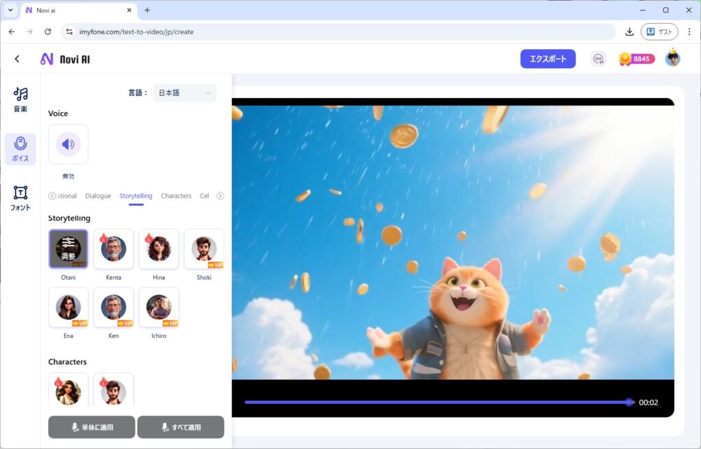Image resolution: width=701 pixels, height=449 pixels.
Task: Switch to the Dialogue voice tab
Action: (x=98, y=196)
